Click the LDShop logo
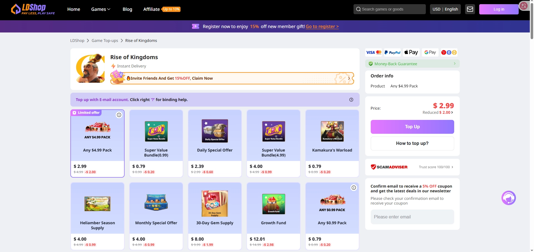This screenshot has width=534, height=252. 33,9
